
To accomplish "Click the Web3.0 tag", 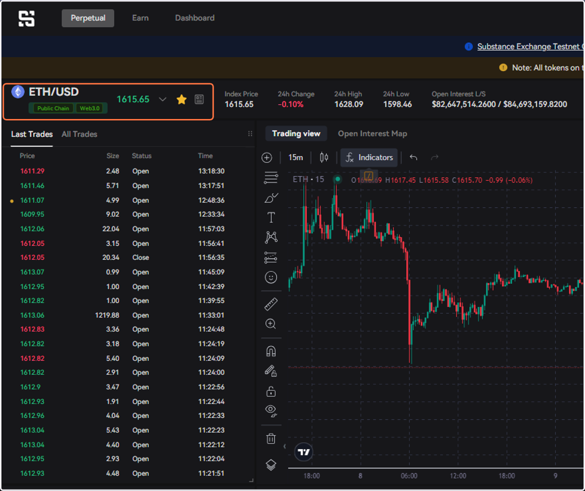I will coord(89,108).
